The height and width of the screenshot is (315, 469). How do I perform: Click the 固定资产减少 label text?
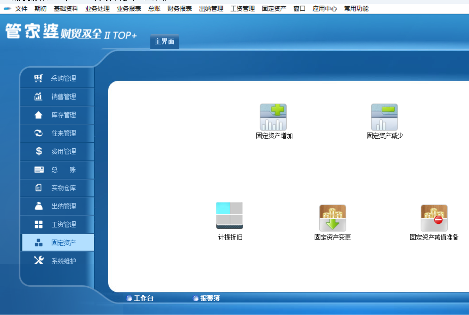pyautogui.click(x=385, y=136)
